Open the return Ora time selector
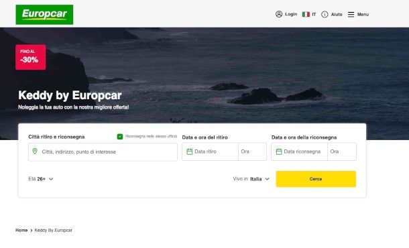 coord(342,151)
